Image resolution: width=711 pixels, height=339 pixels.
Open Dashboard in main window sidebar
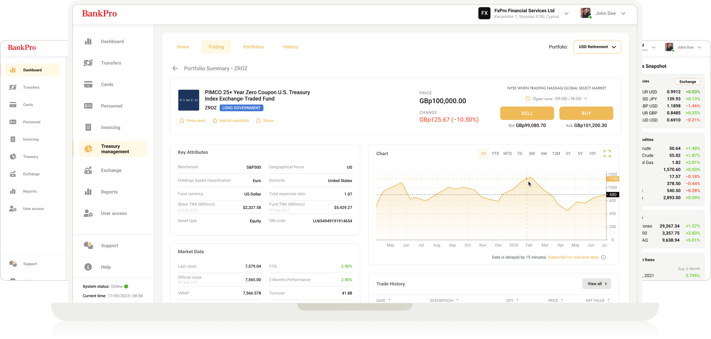(x=112, y=42)
